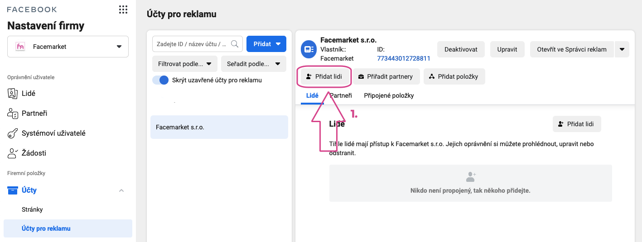Screen dimensions: 642x242
Task: Open the Seřadit podle dropdown
Action: (x=254, y=64)
